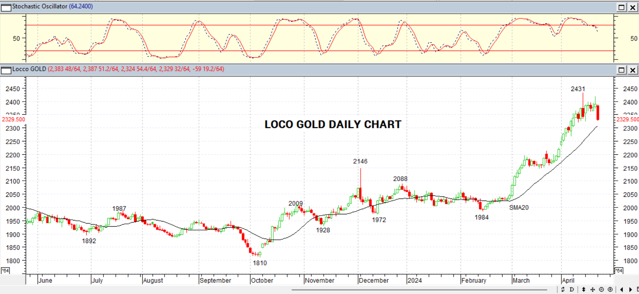Click the "1984" price label
The height and width of the screenshot is (294, 639).
pyautogui.click(x=482, y=217)
